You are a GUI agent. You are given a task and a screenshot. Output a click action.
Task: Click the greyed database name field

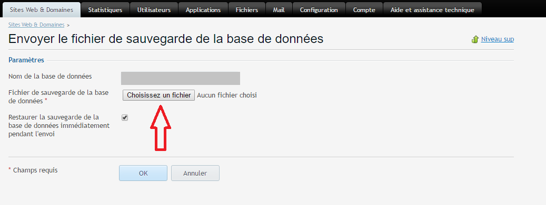pos(181,79)
